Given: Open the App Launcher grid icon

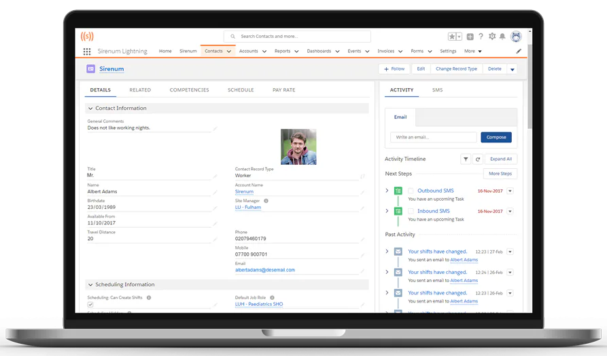Looking at the screenshot, I should [x=87, y=52].
